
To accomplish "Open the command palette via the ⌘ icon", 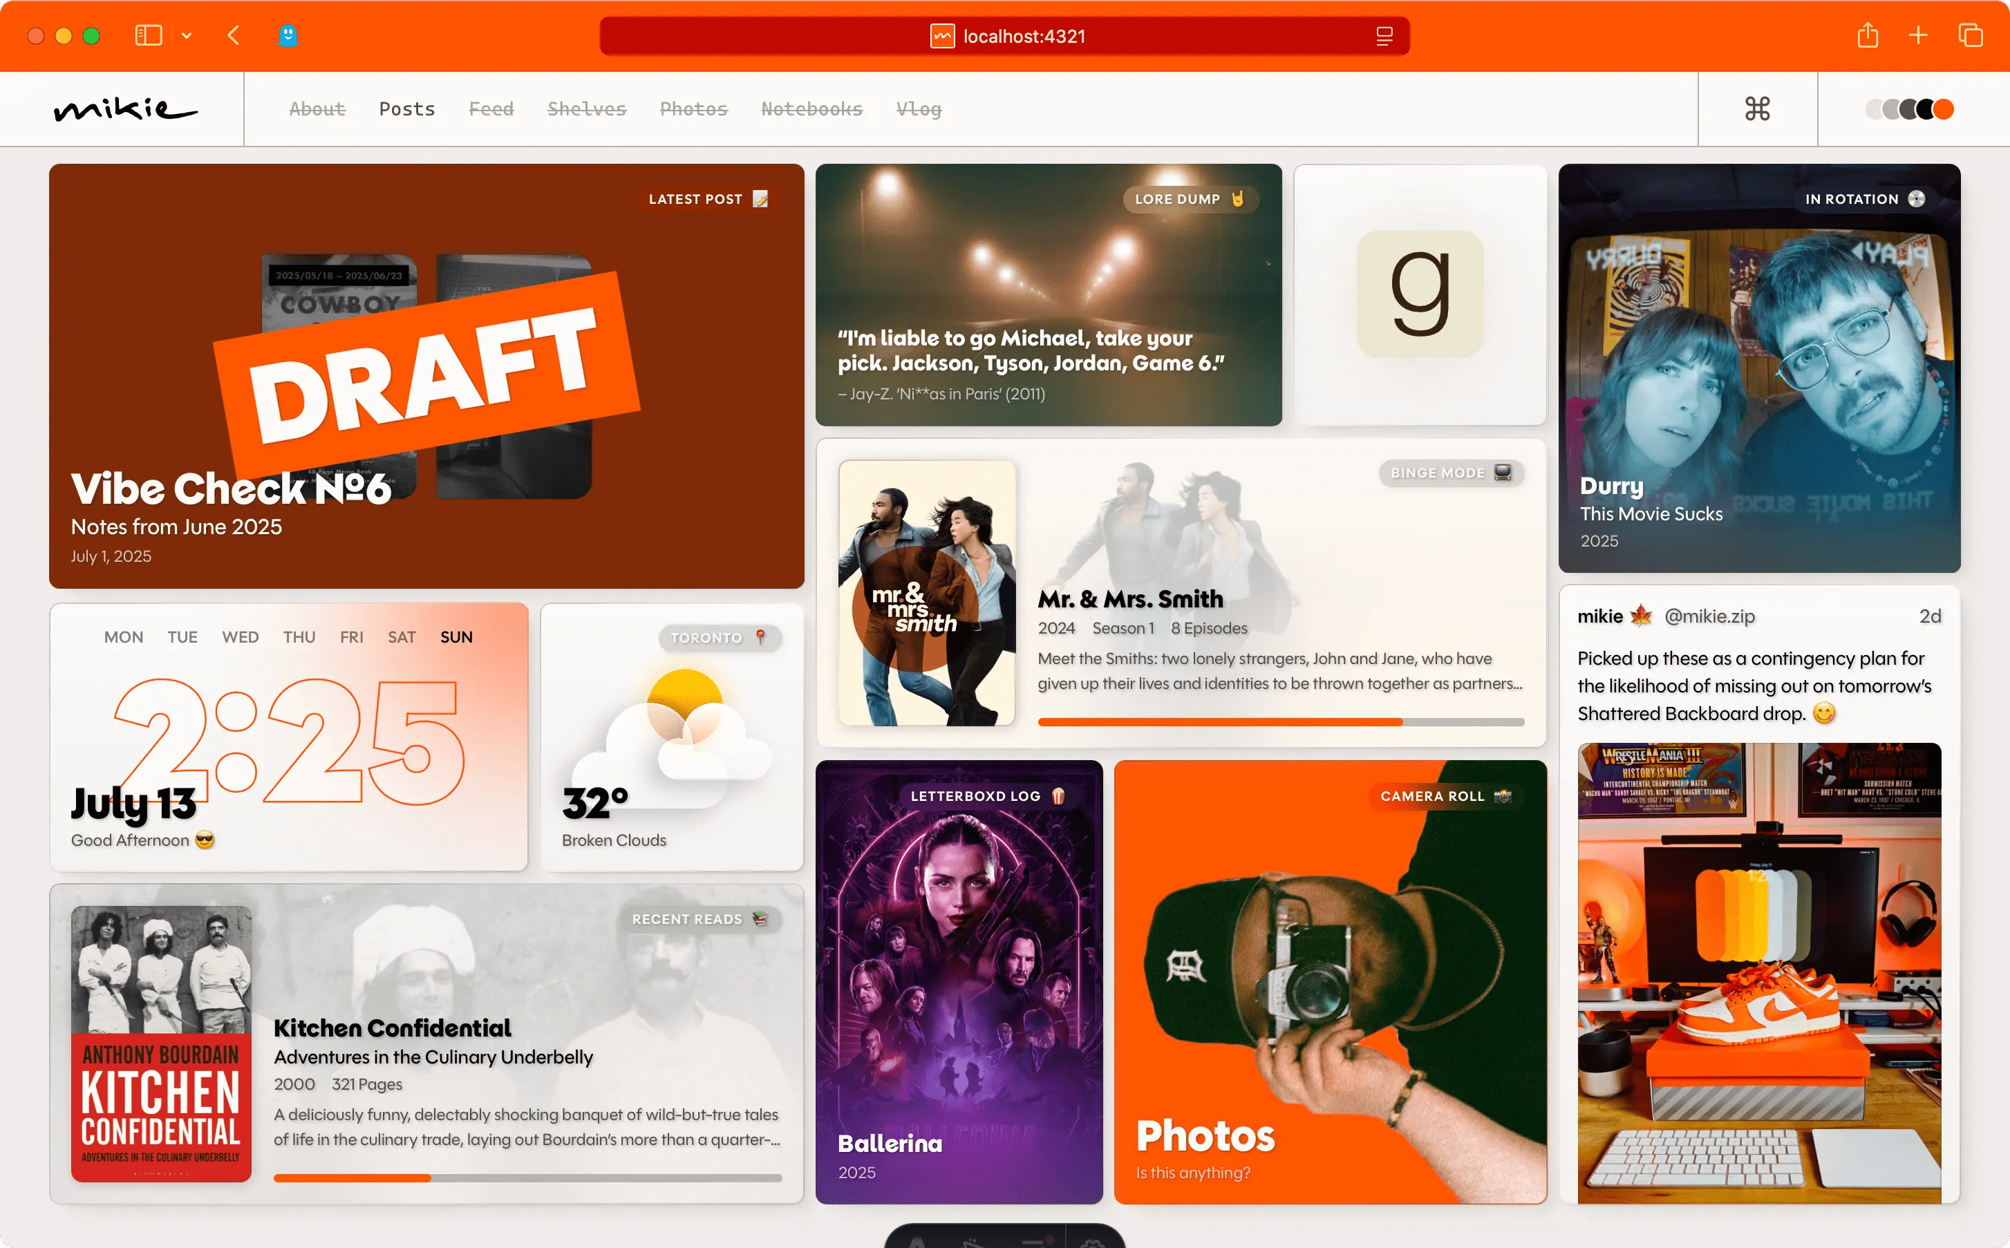I will pos(1758,108).
